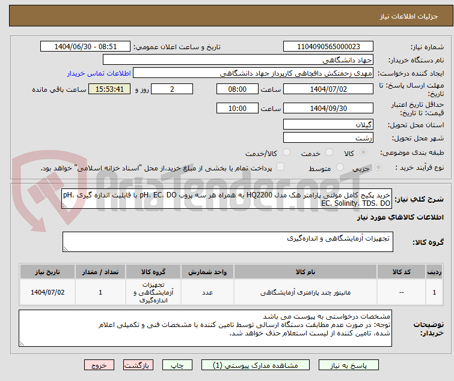Click the 'تاریخ نیاز' column header
Screen dimensions: 454x381
tap(48, 272)
